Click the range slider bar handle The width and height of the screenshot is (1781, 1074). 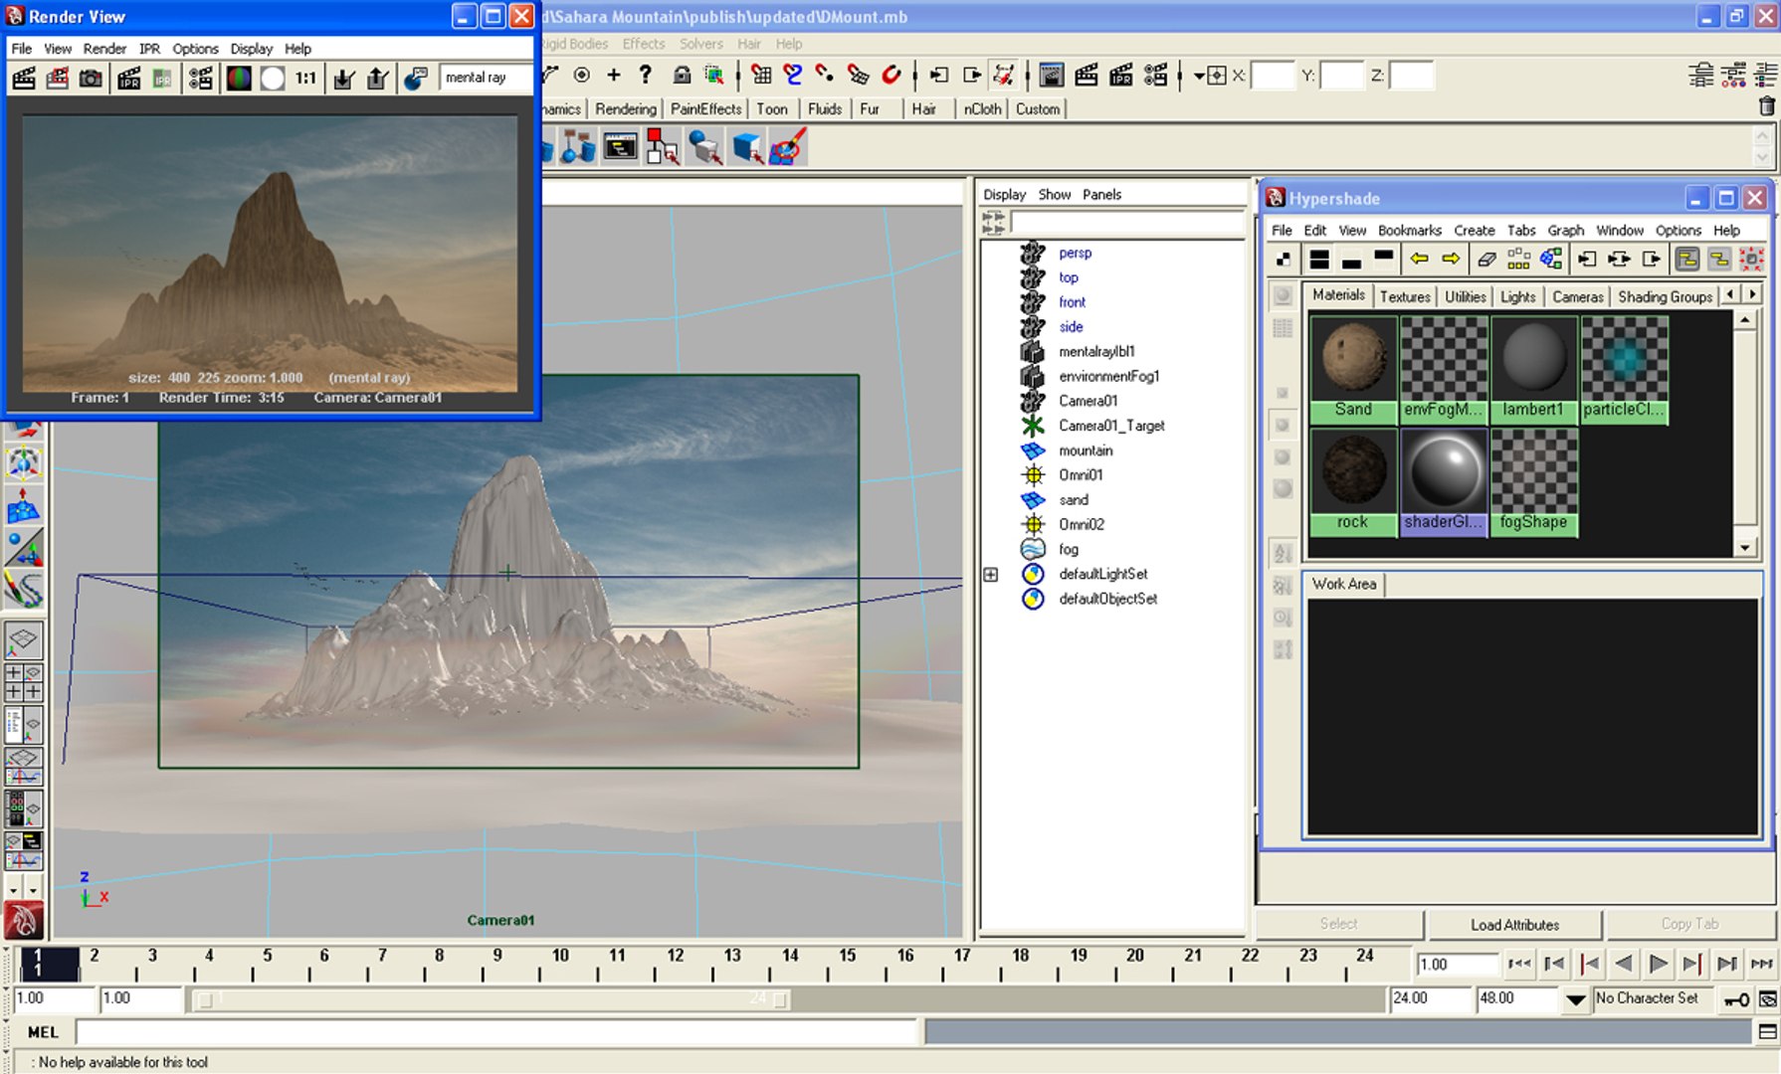[x=494, y=999]
